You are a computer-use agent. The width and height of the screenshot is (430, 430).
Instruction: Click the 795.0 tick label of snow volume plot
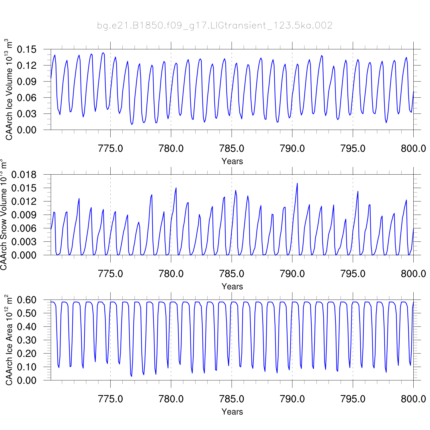tap(353, 274)
